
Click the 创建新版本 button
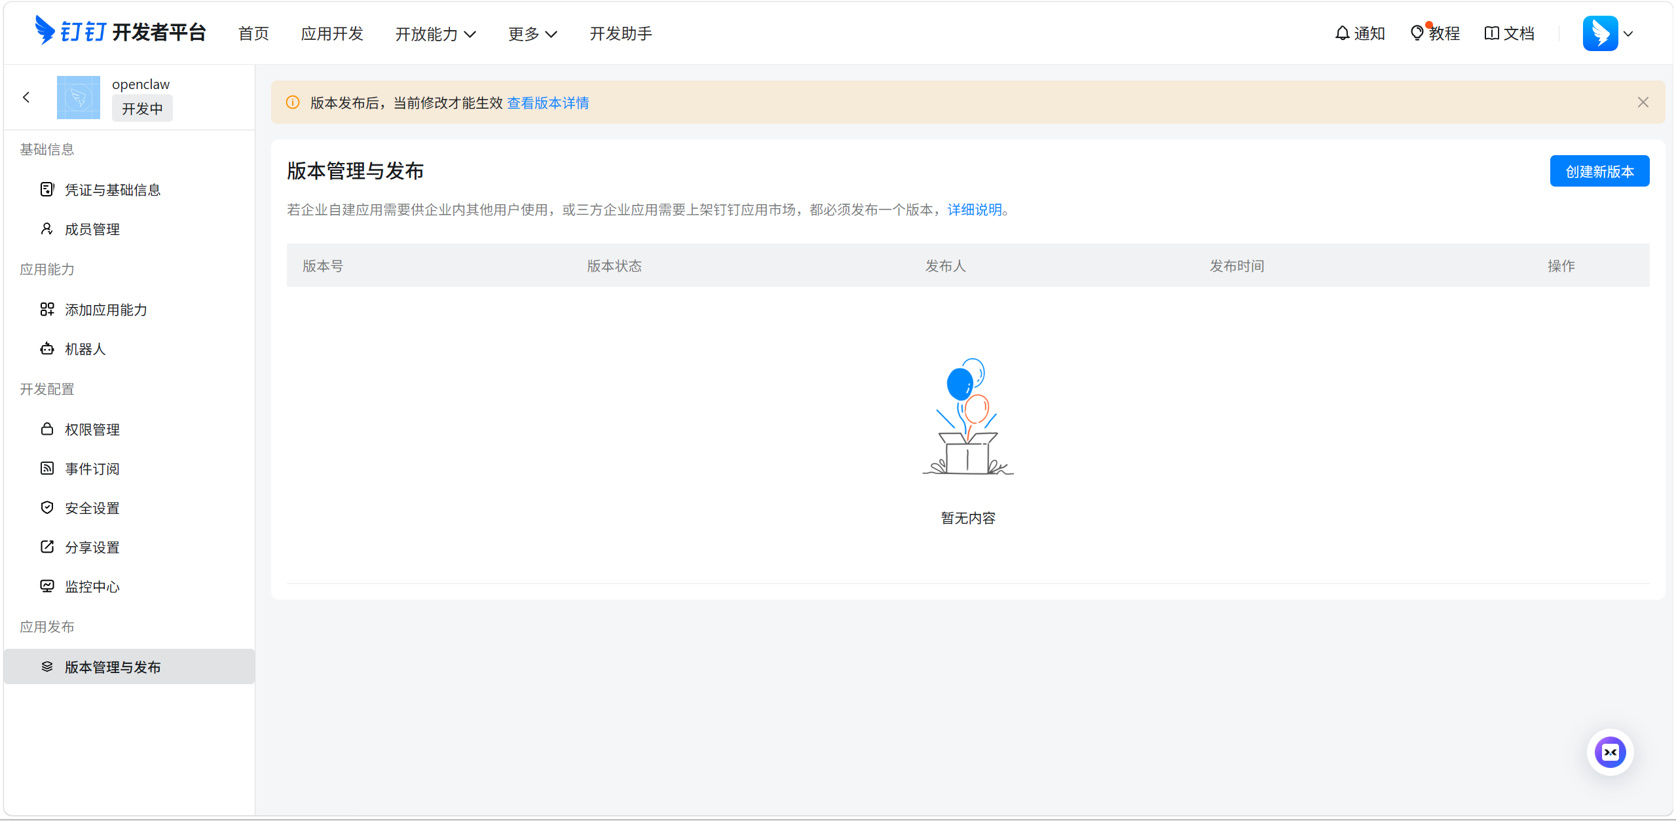pos(1599,172)
